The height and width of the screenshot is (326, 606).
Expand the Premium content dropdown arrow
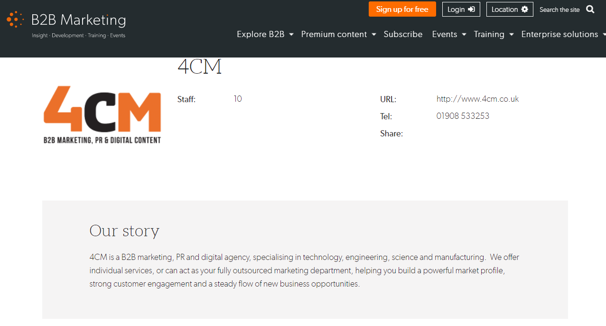click(374, 35)
